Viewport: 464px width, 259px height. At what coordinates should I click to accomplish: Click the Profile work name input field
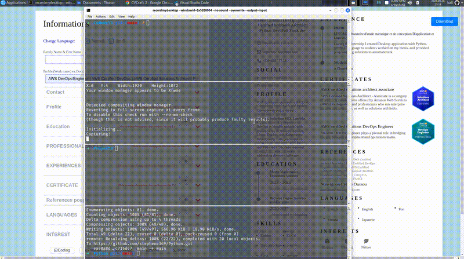(122, 79)
